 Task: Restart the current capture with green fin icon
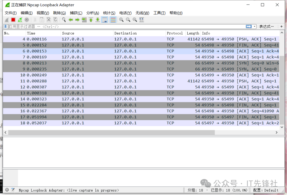20,20
